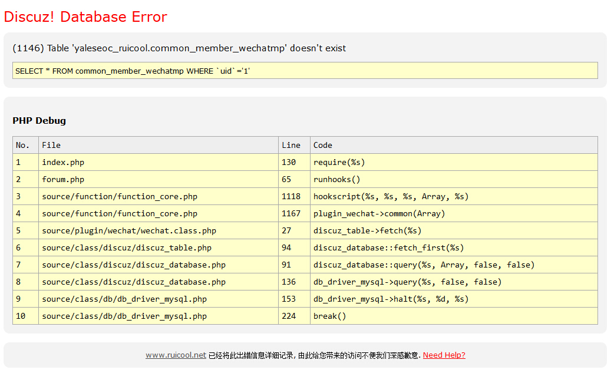
Task: Click line number 153
Action: (x=294, y=299)
